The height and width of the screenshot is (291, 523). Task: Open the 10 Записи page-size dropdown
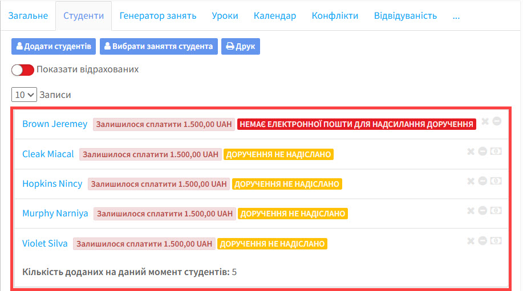[x=24, y=95]
